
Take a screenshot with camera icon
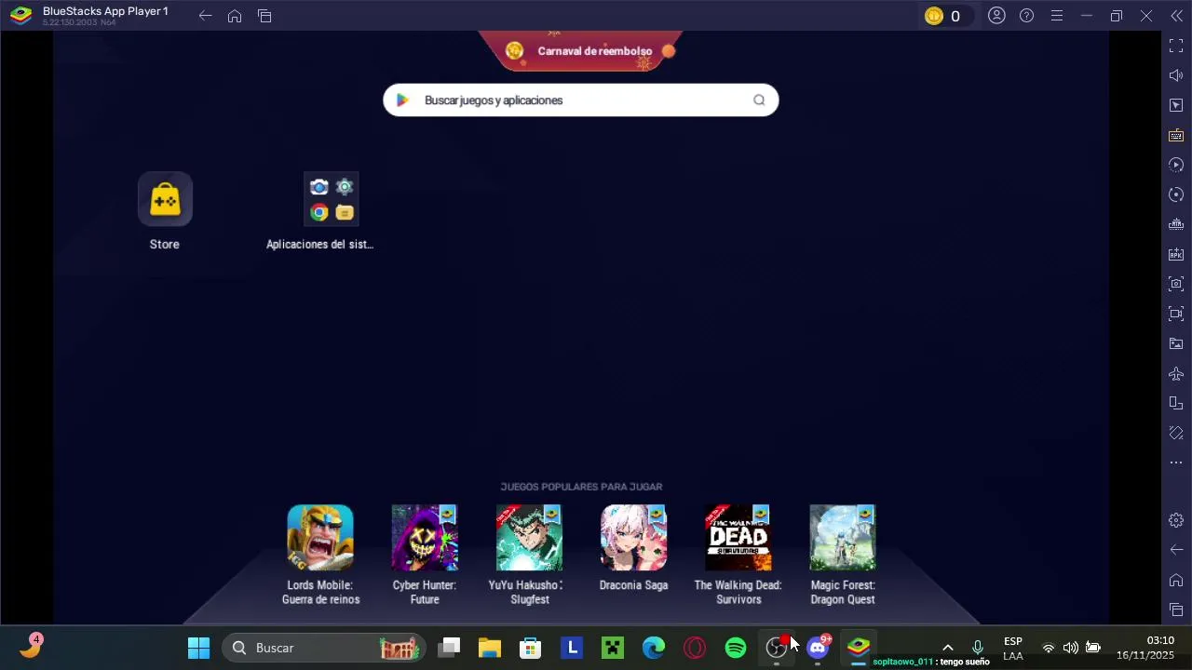point(1176,284)
